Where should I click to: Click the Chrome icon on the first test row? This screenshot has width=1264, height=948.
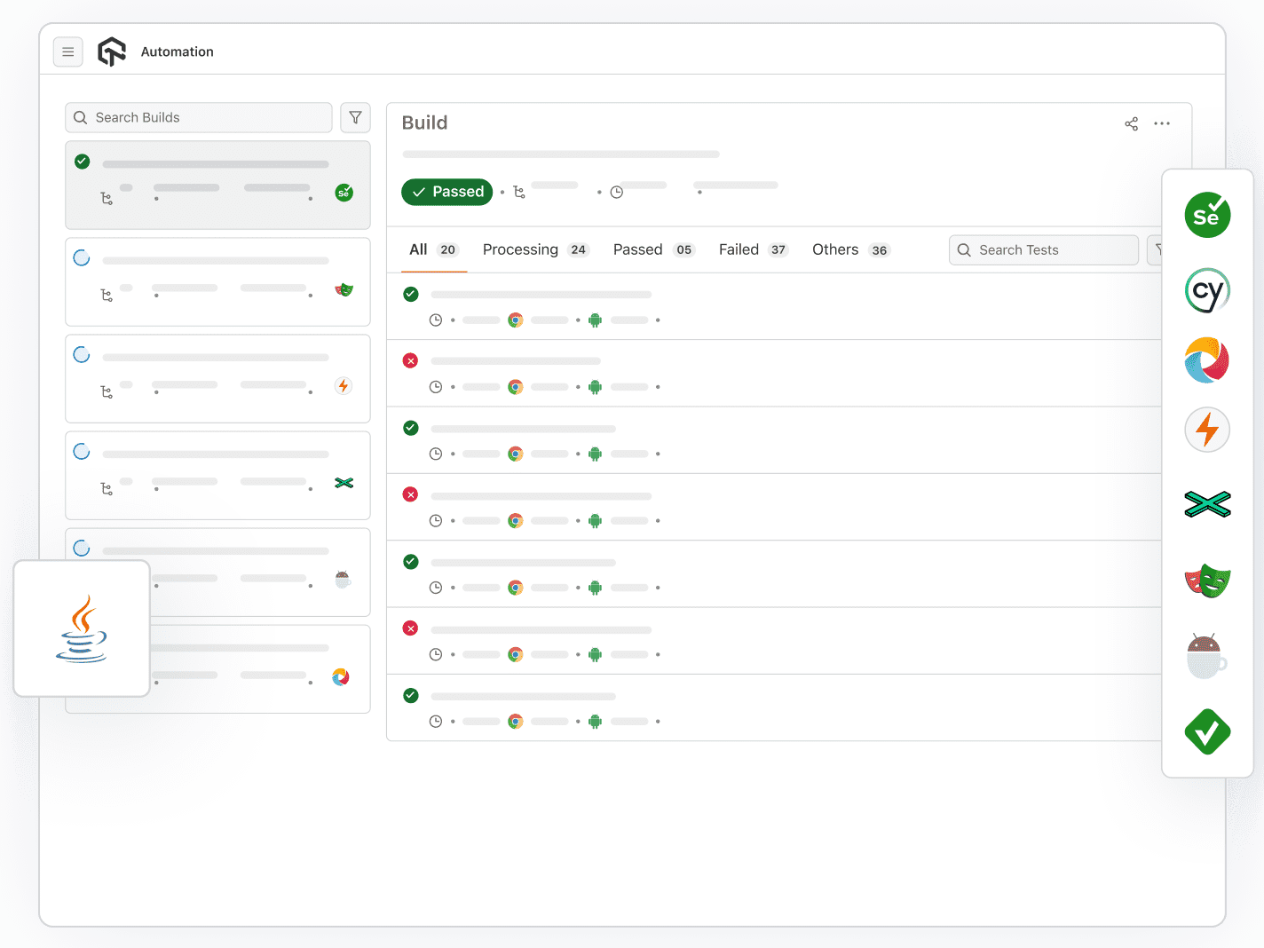(516, 320)
